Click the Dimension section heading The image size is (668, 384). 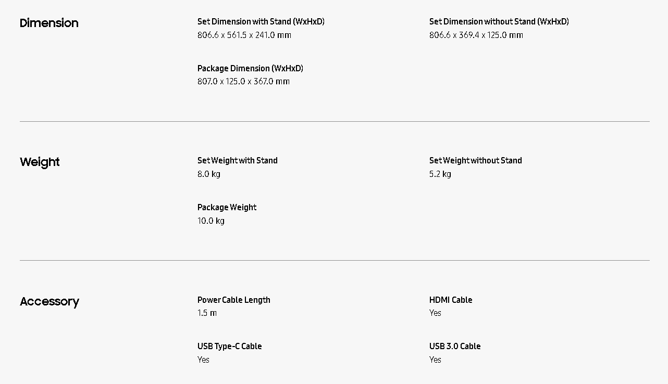click(x=49, y=23)
